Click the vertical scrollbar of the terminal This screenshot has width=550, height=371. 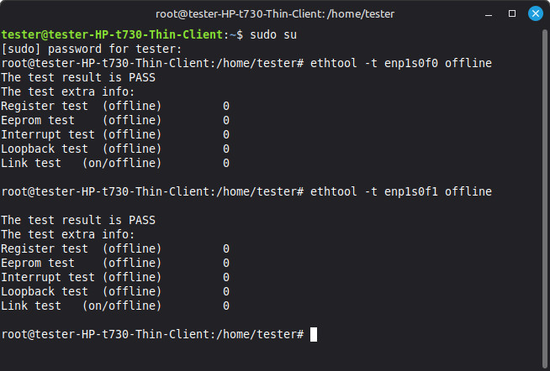click(545, 198)
